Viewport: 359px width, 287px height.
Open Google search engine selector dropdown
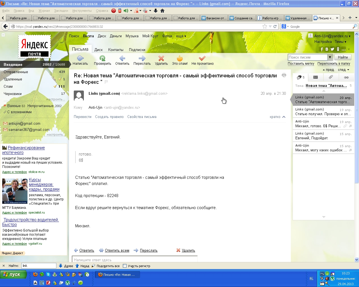coord(285,26)
